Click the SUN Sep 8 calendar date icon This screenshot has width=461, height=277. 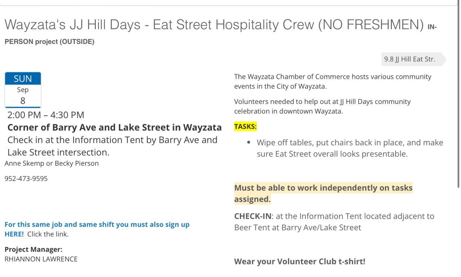(23, 90)
